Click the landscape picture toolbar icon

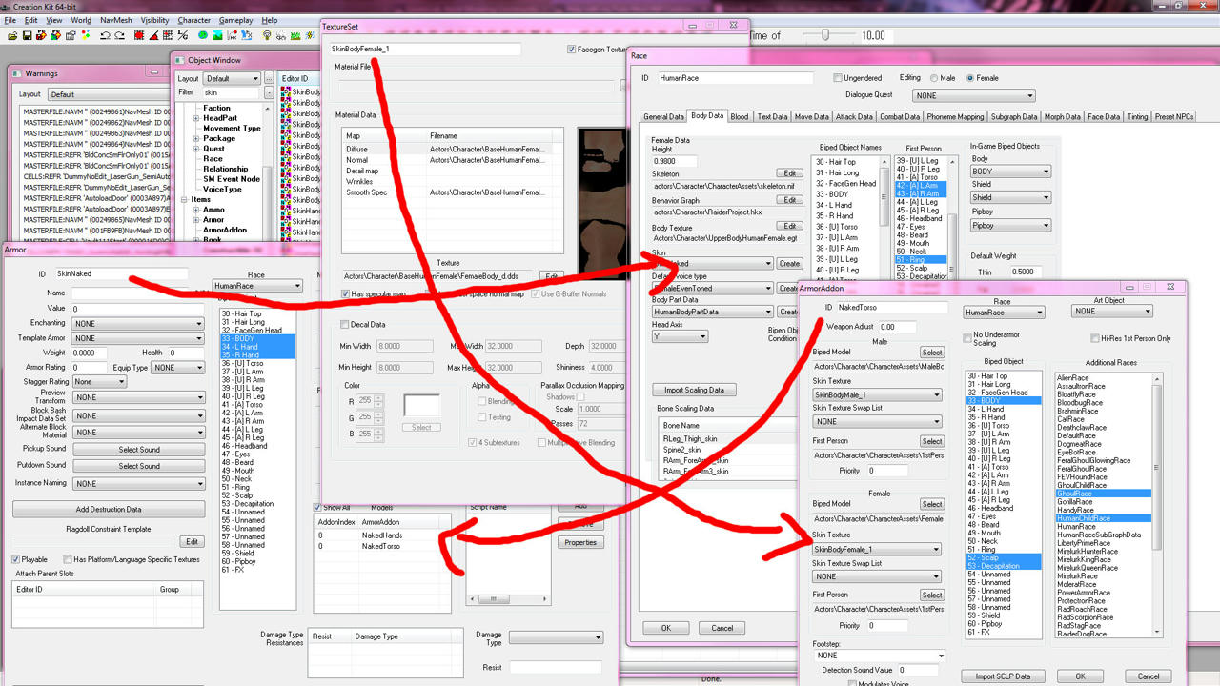click(217, 36)
